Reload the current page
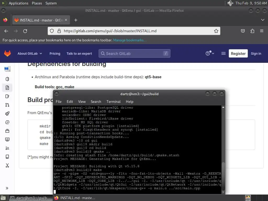This screenshot has width=268, height=201. (25, 31)
